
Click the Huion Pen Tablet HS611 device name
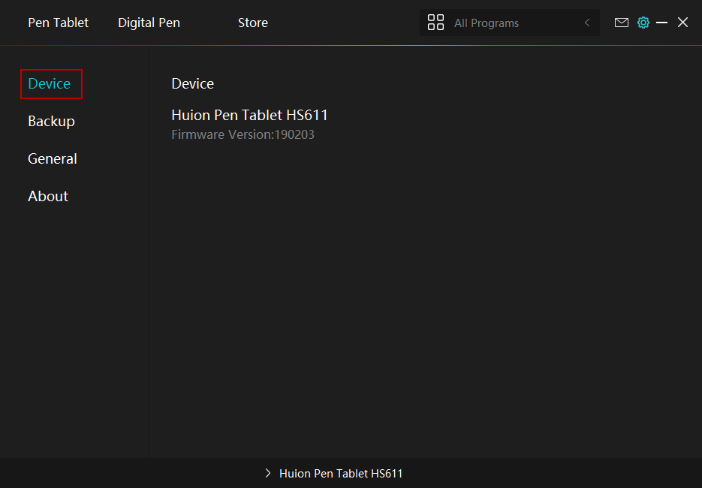(x=249, y=115)
